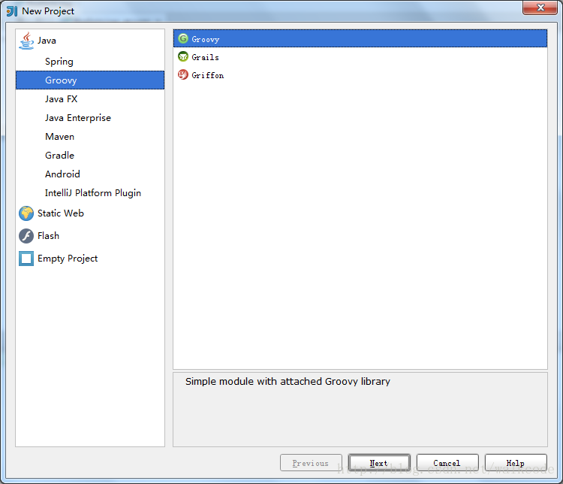Click the green Groovy G icon
This screenshot has width=563, height=484.
point(183,38)
